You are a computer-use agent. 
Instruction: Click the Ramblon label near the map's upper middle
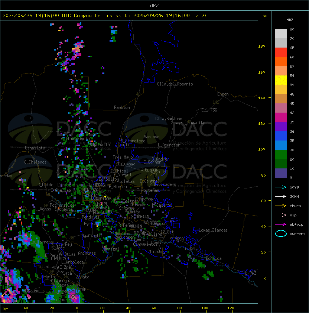(x=122, y=107)
